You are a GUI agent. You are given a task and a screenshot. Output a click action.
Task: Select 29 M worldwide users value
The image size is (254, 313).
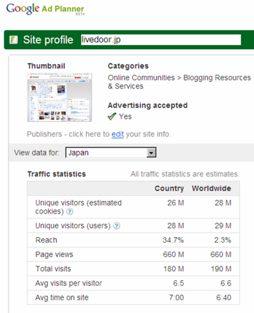[223, 226]
